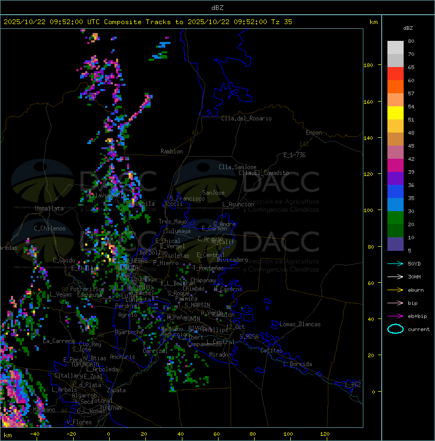Click the 'Clla.SanJose' map label
The width and height of the screenshot is (435, 441).
tap(237, 167)
